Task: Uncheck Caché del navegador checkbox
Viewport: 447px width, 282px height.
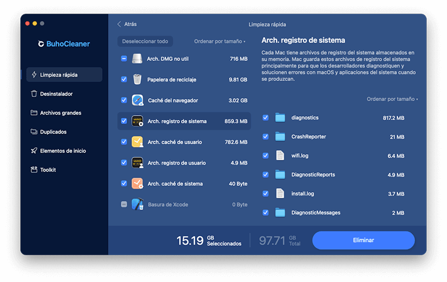Action: [123, 100]
